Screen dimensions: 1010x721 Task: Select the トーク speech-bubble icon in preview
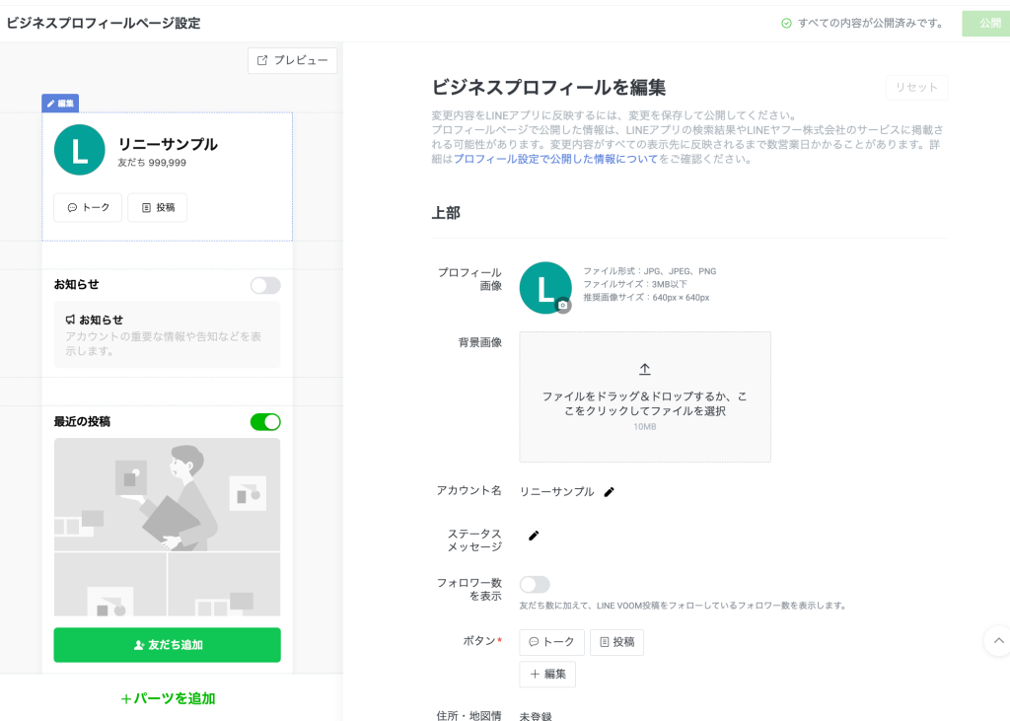point(74,207)
